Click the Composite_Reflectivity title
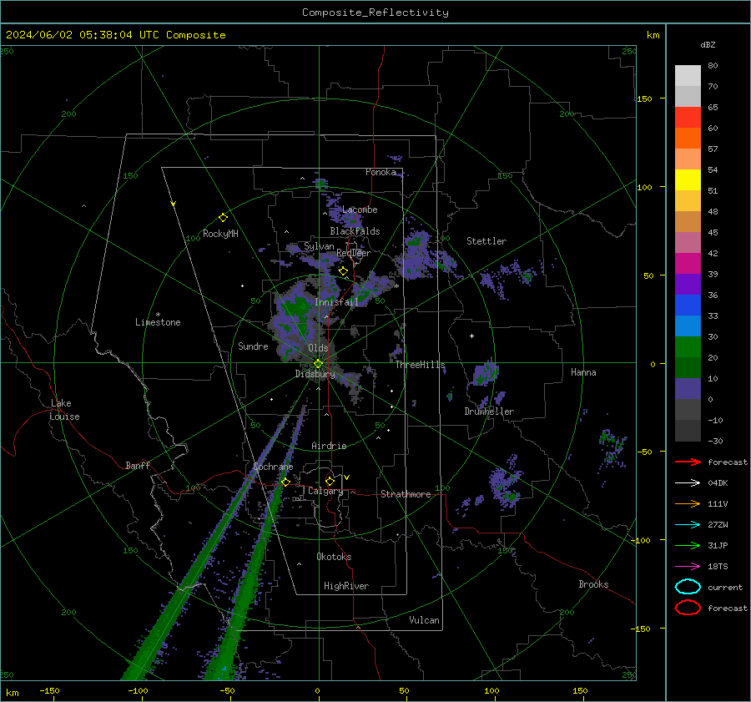751x702 pixels. tap(375, 13)
